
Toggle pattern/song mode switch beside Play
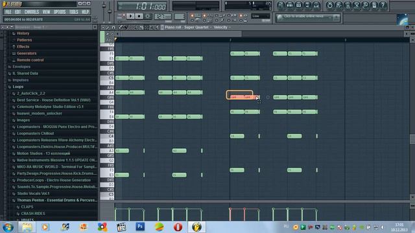(x=123, y=16)
